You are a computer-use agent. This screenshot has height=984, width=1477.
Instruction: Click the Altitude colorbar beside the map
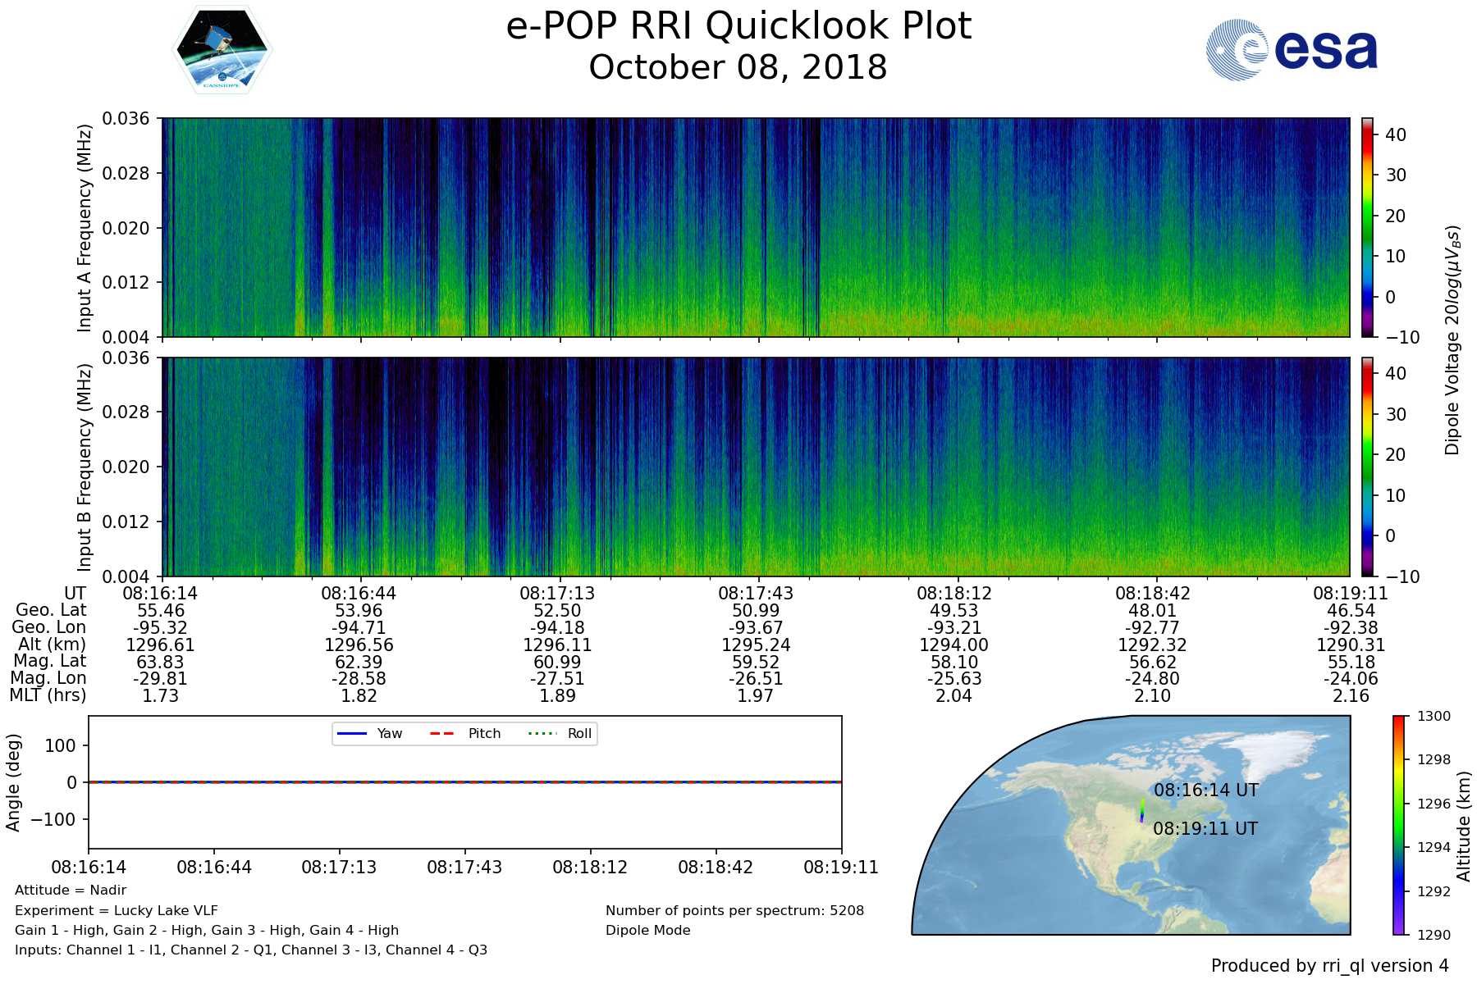pyautogui.click(x=1398, y=825)
